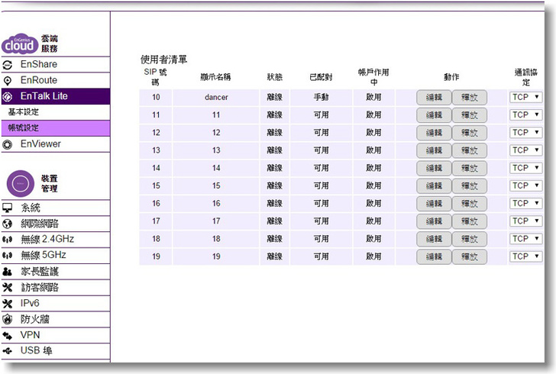Click the EnRoute location pin icon

tap(8, 80)
